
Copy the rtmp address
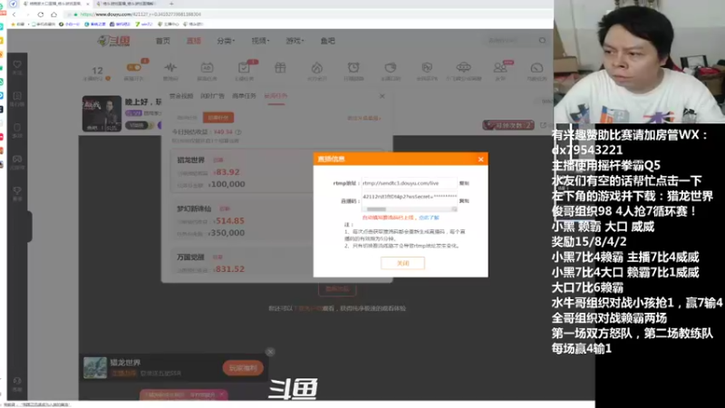(464, 183)
